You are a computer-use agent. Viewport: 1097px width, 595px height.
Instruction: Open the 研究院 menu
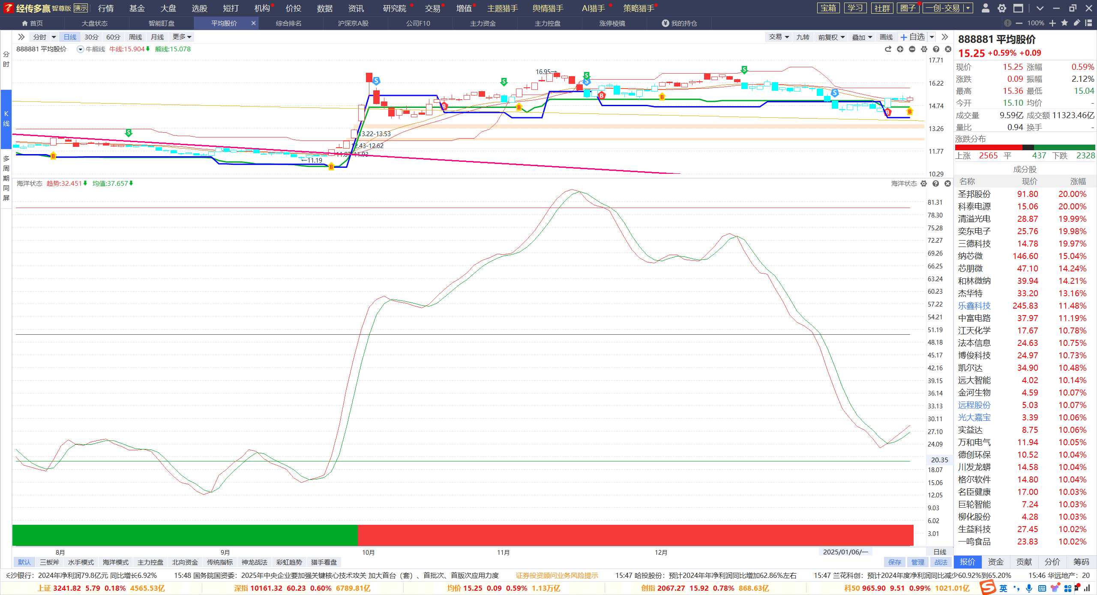pyautogui.click(x=394, y=8)
